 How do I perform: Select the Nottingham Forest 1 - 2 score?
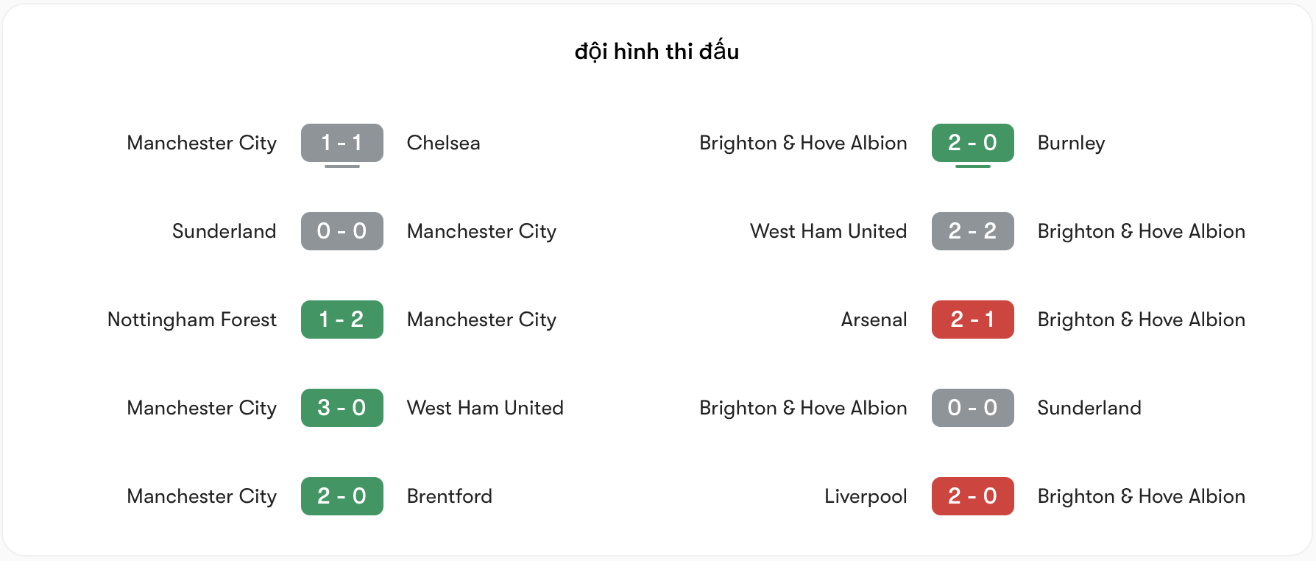pos(342,320)
